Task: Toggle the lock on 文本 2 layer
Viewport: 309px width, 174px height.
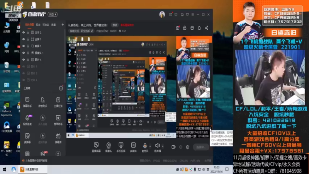Action: click(x=28, y=32)
